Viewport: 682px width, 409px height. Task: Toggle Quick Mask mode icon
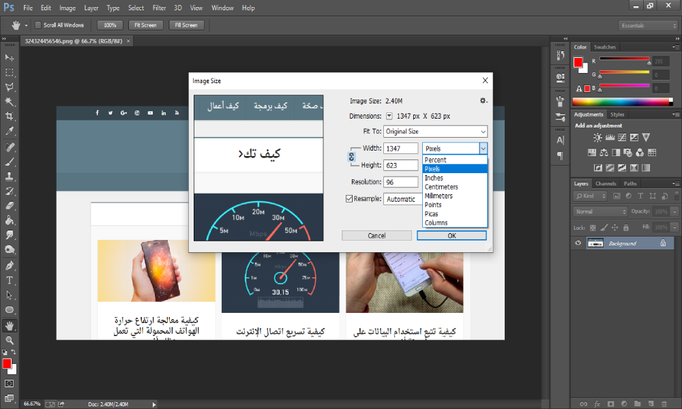pos(9,383)
